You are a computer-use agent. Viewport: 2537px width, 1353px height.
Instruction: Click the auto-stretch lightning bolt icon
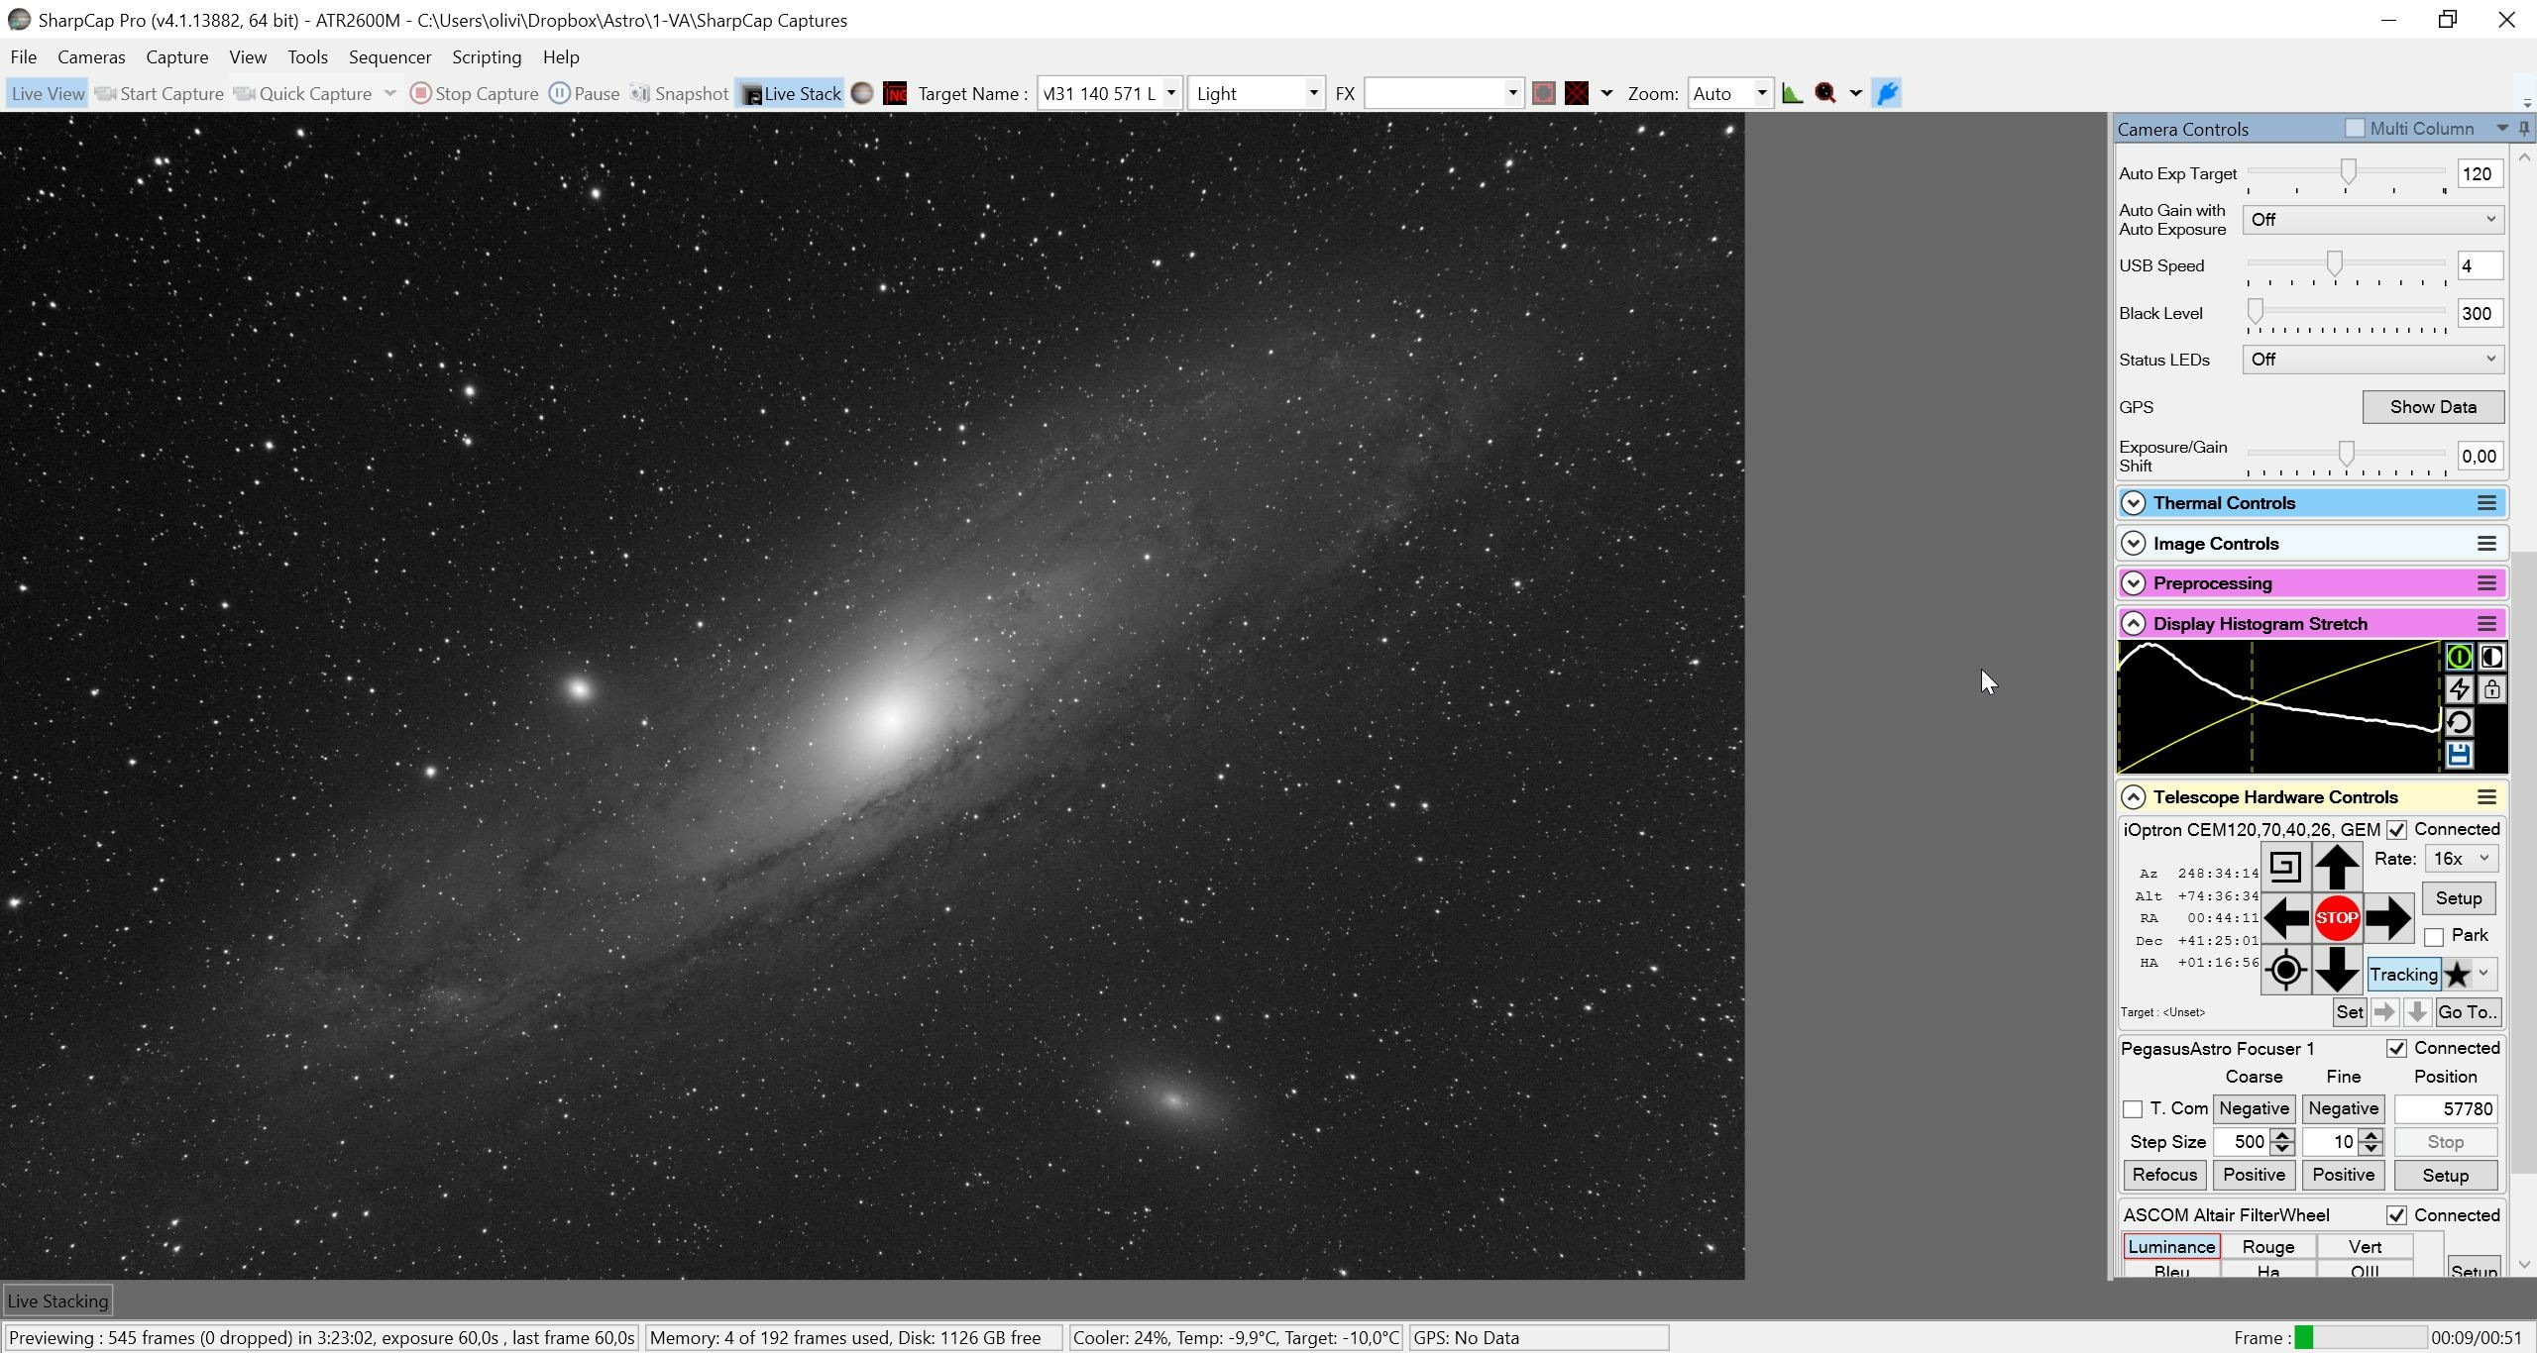[x=2459, y=689]
